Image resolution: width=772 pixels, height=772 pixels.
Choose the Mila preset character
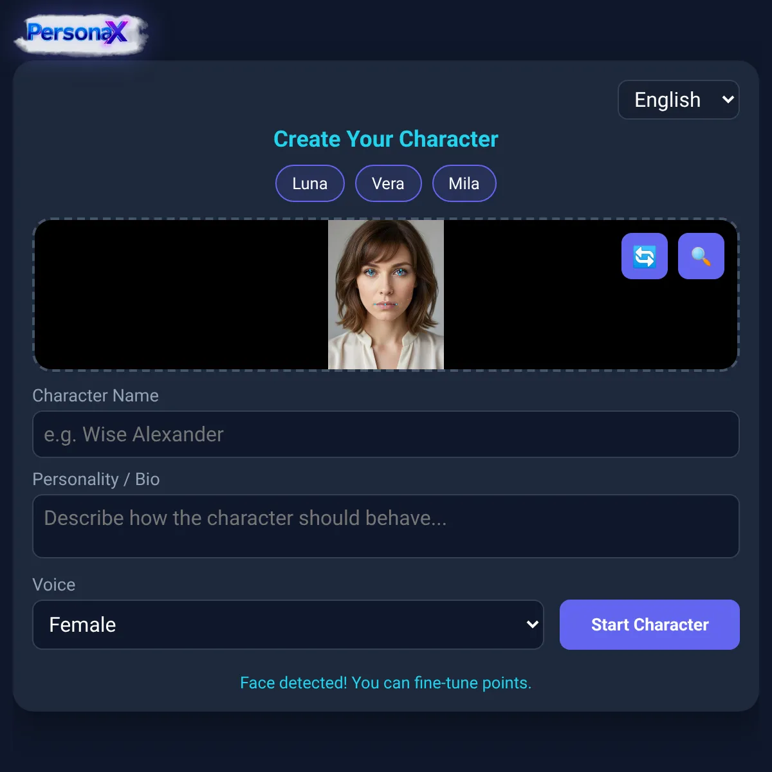click(x=464, y=183)
